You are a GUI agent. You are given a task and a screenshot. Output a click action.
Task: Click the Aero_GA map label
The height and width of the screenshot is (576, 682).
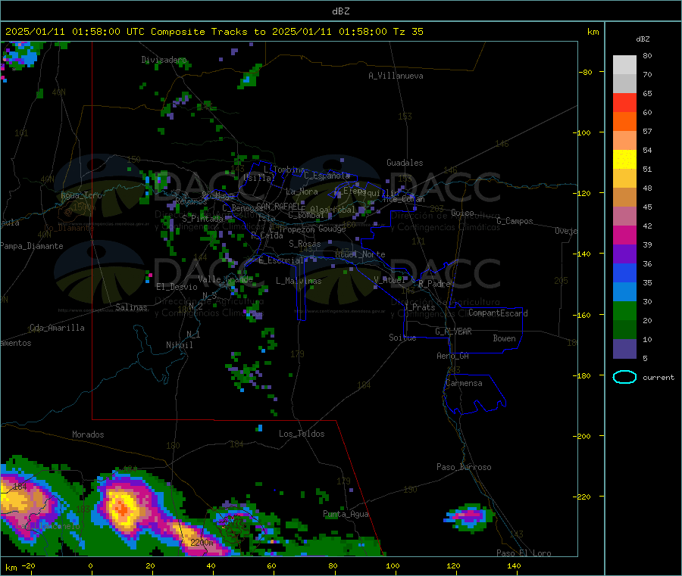pos(453,356)
